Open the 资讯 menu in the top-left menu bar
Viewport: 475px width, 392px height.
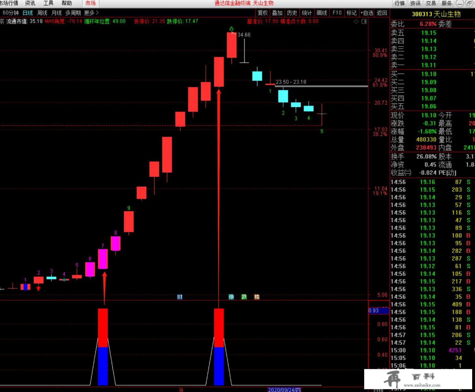click(x=30, y=3)
